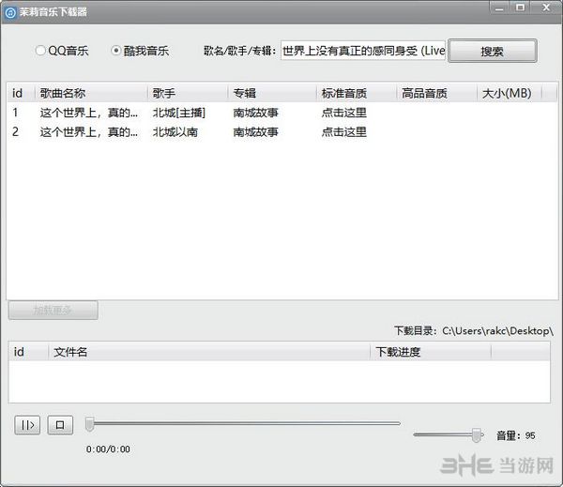Image resolution: width=563 pixels, height=487 pixels.
Task: Maximize the 茉莉音乐下载器 window
Action: pyautogui.click(x=520, y=8)
